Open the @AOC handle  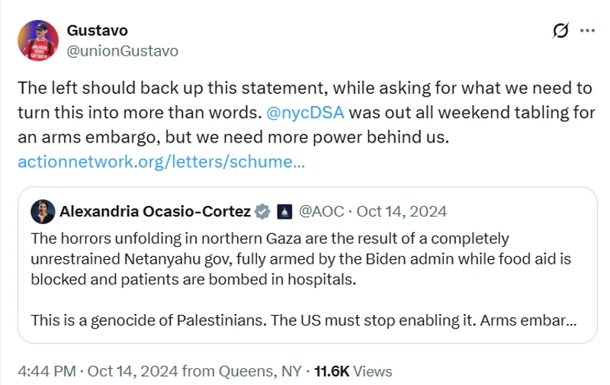tap(323, 210)
